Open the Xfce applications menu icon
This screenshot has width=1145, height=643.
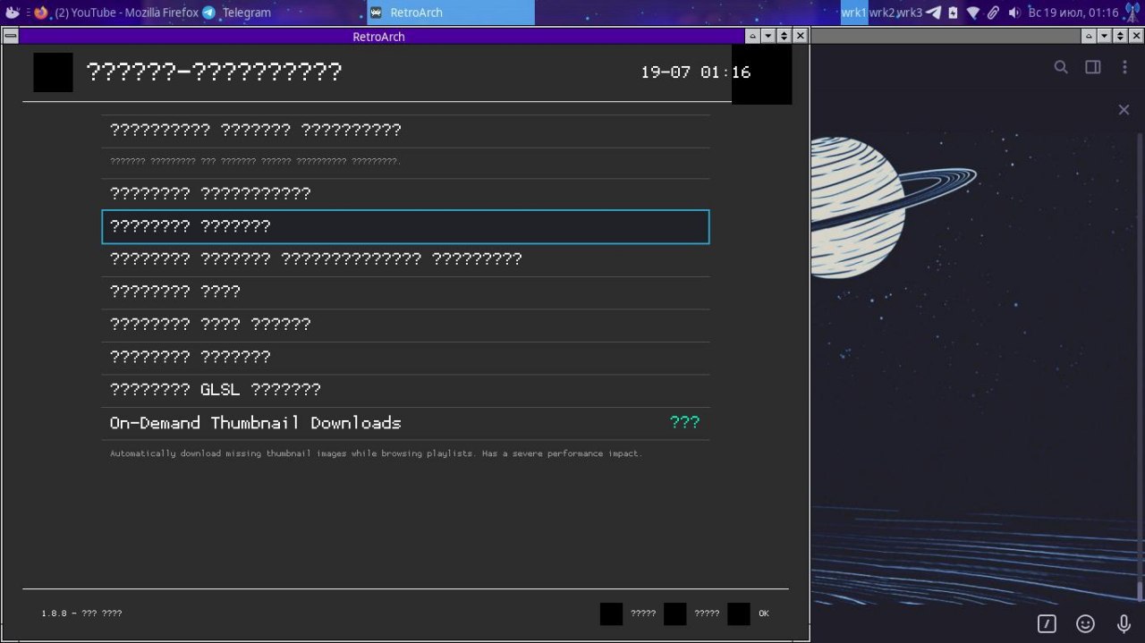[x=12, y=13]
